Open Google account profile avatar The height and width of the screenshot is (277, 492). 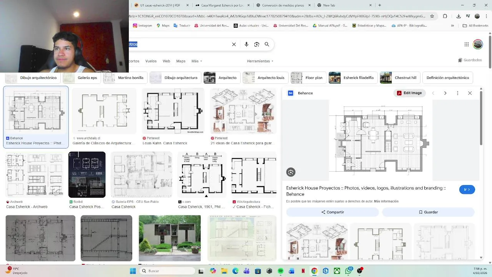478,44
